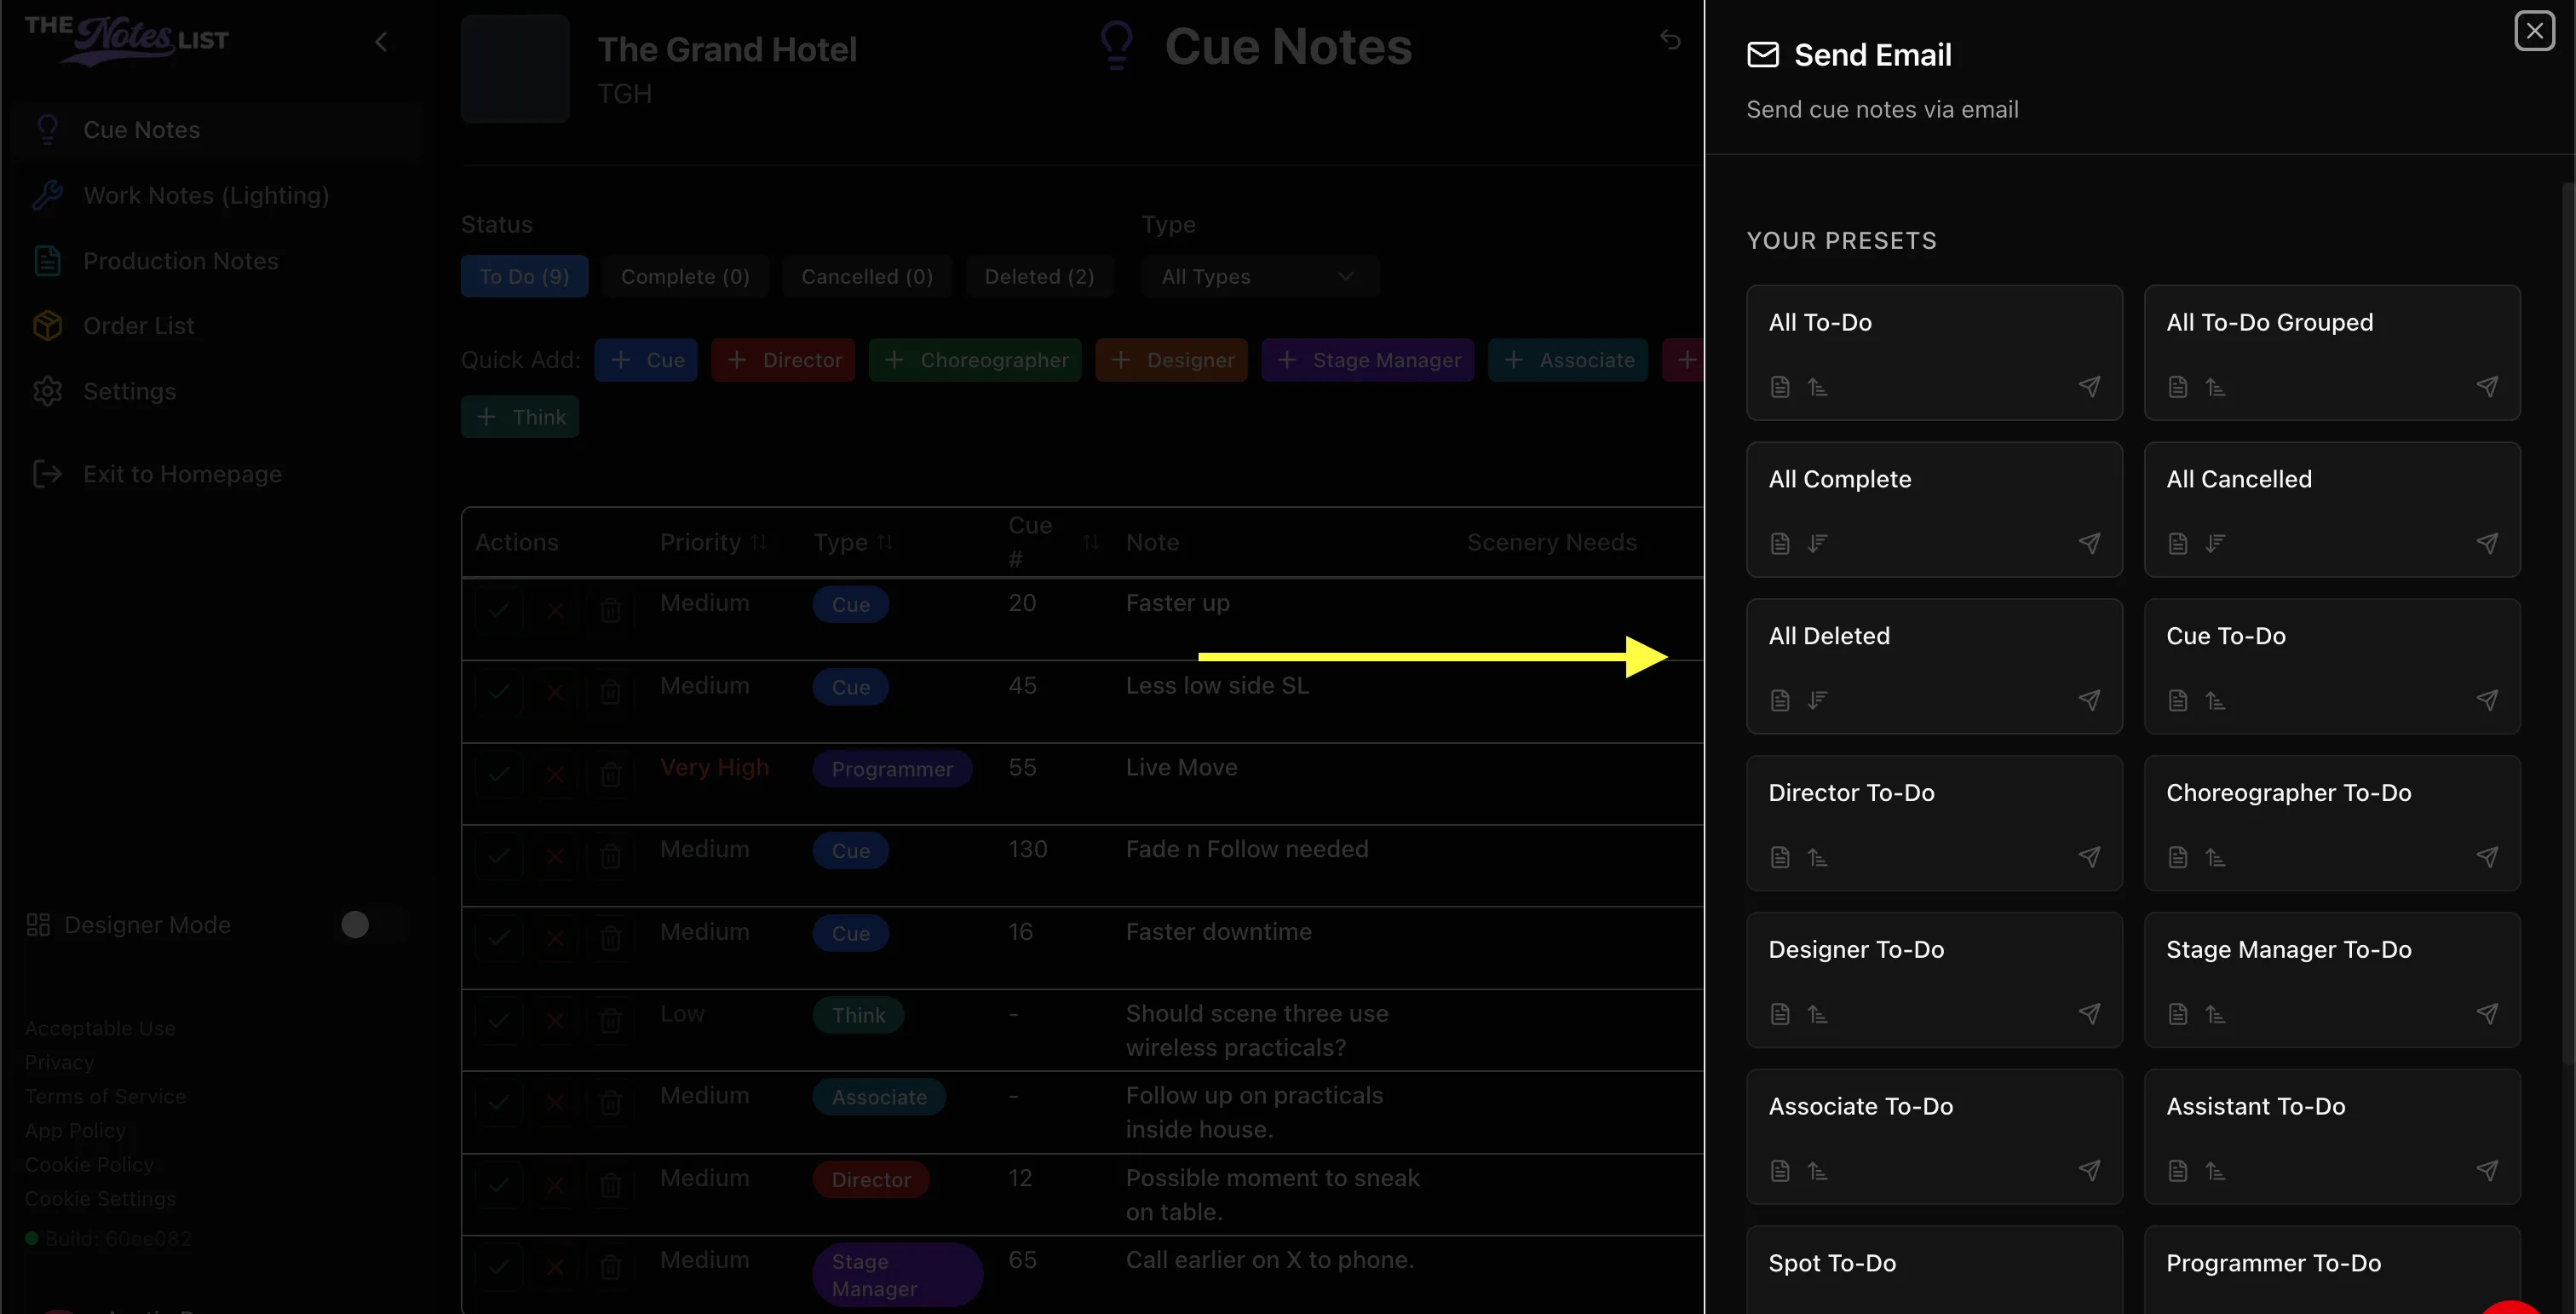Open Order List via the box icon

click(47, 326)
